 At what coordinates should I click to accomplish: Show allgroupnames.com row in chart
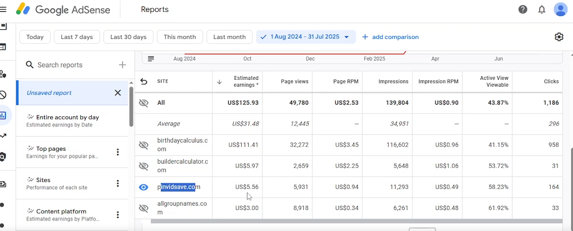point(144,208)
